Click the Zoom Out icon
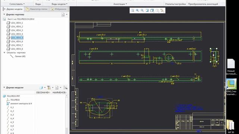Viewport: 239px width, 134px height. coord(142,10)
